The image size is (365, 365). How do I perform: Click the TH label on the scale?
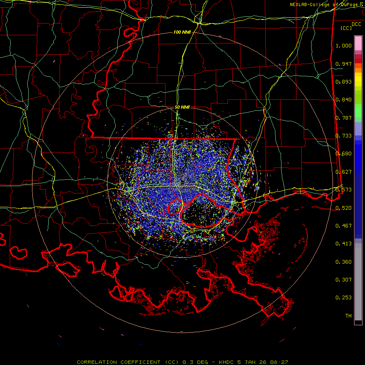(348, 316)
